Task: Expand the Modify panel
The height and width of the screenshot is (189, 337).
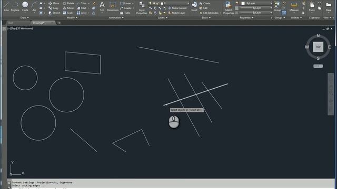Action: click(x=72, y=17)
